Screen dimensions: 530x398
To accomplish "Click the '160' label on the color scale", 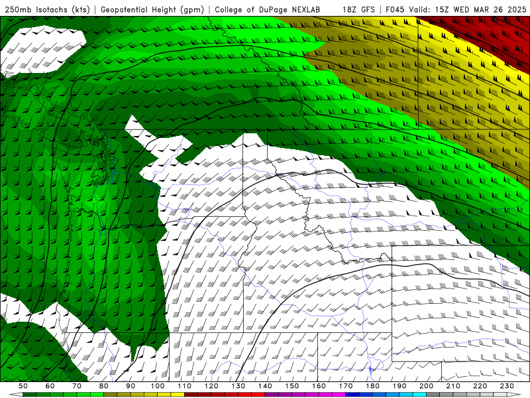I will [x=319, y=386].
